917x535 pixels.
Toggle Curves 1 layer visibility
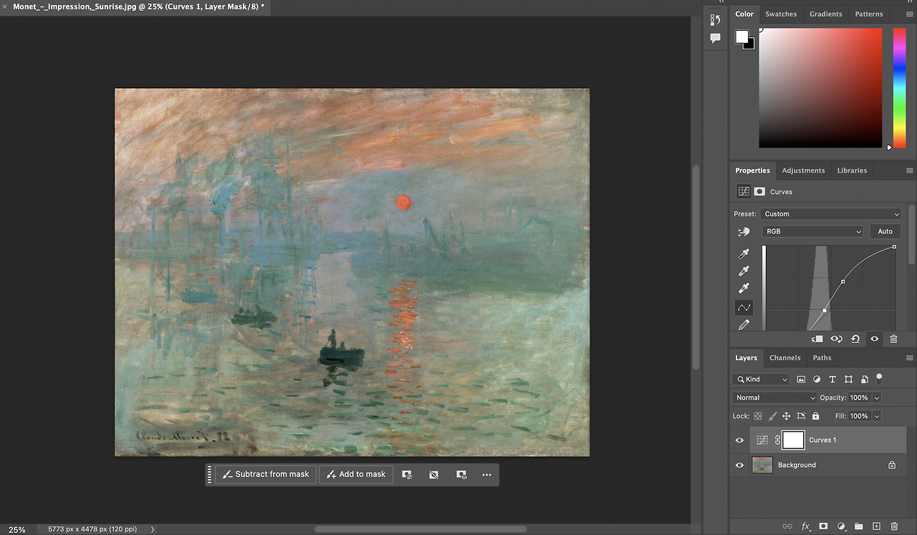(x=739, y=440)
